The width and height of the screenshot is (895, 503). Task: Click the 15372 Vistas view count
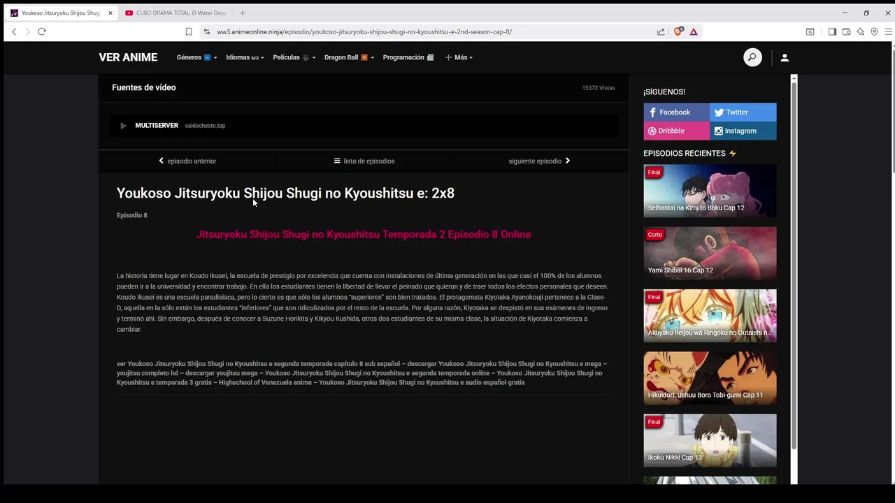[x=599, y=88]
